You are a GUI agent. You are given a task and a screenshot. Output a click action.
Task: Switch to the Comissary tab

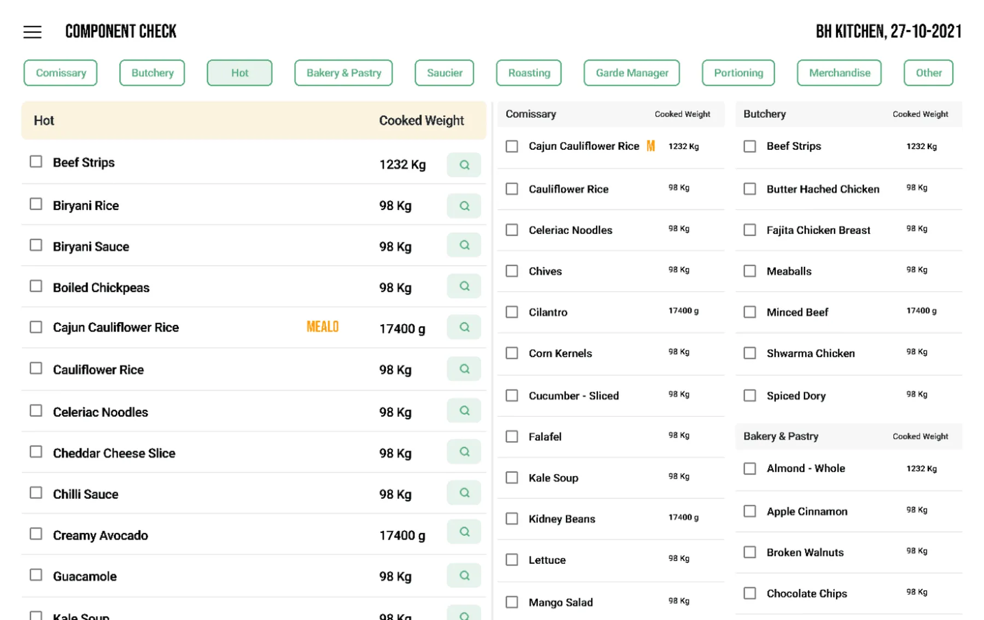click(61, 73)
